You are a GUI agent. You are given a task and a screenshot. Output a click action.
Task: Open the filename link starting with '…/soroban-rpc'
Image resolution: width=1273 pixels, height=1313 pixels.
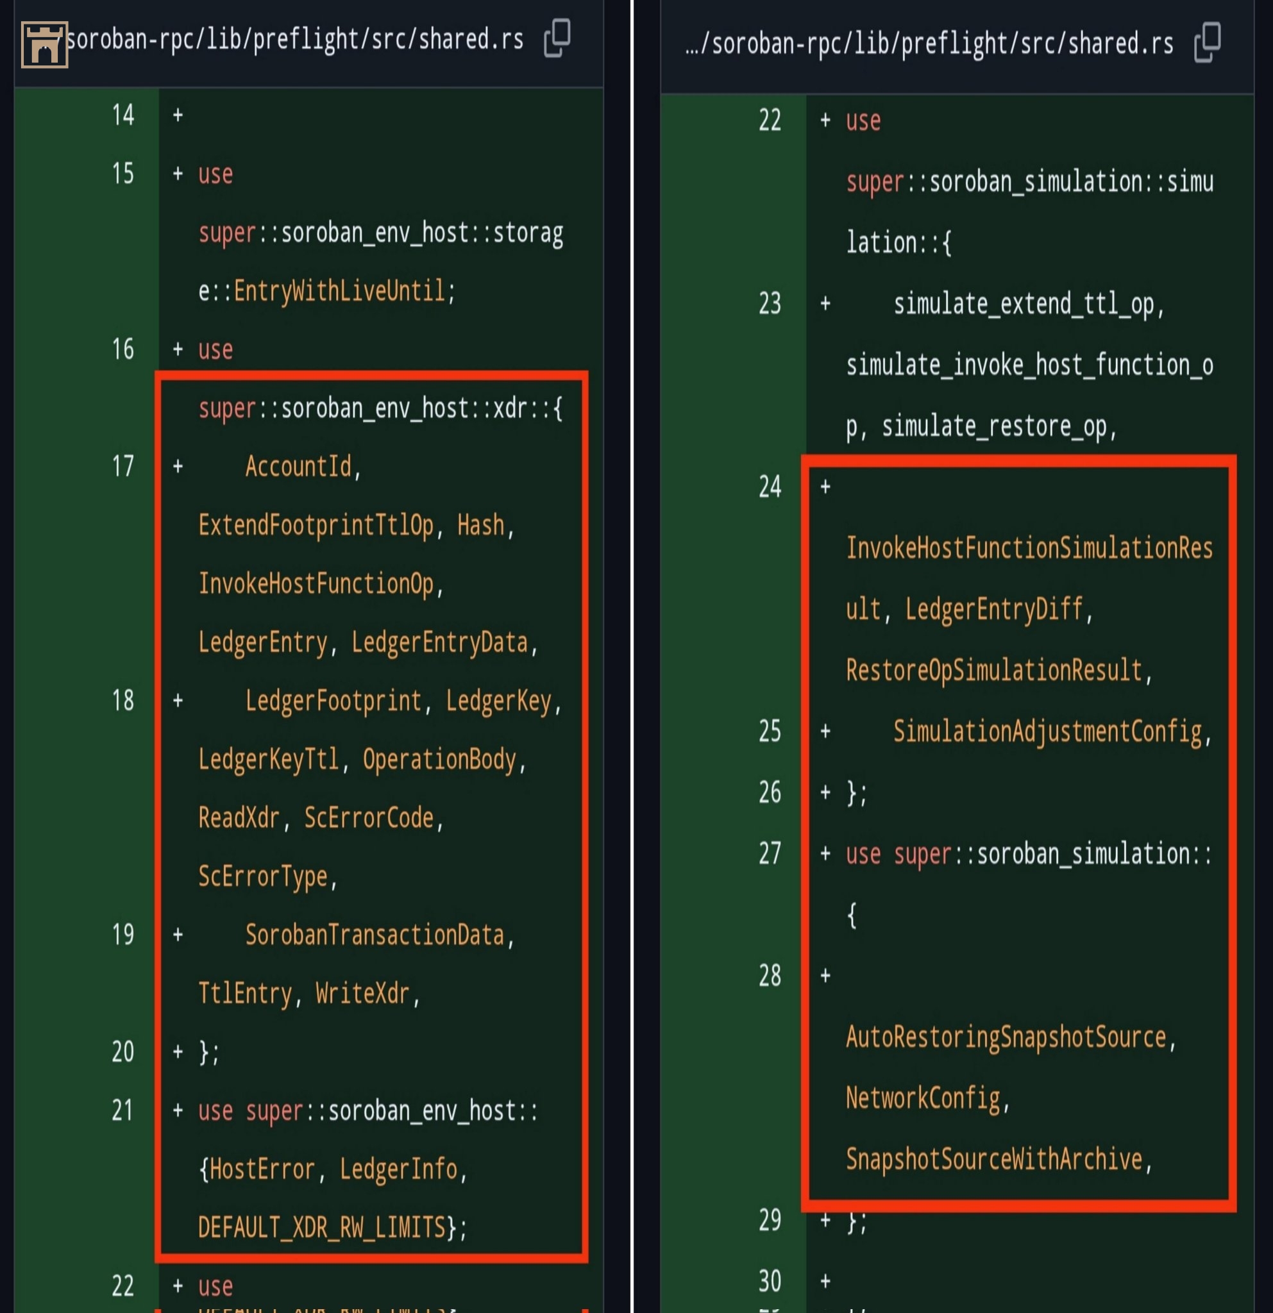[x=929, y=44]
